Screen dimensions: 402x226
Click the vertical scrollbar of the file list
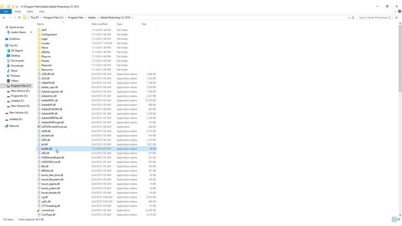400,59
